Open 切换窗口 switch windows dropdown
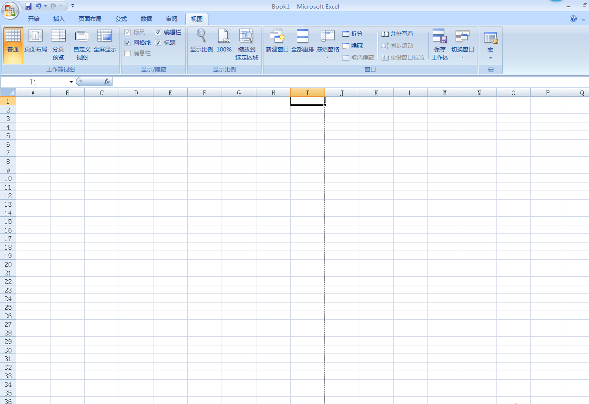This screenshot has height=404, width=589. (462, 44)
